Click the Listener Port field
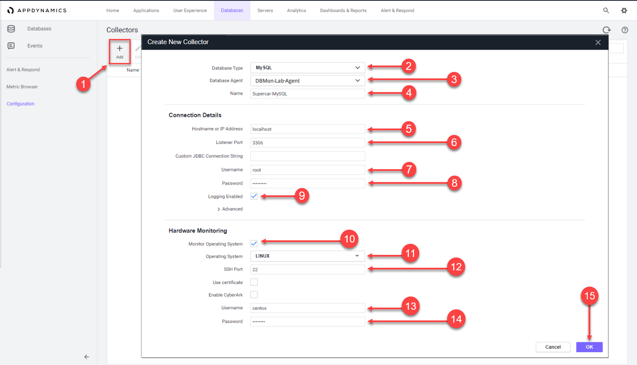This screenshot has width=637, height=365. click(x=308, y=143)
